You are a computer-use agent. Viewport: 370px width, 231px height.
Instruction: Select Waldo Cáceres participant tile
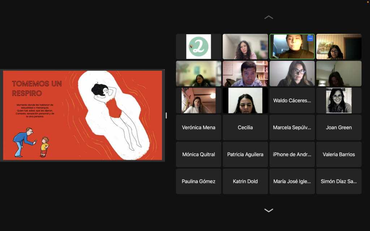(292, 100)
